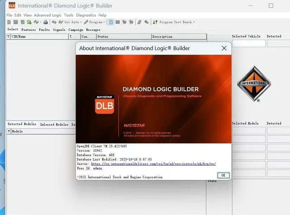Screen dimensions: 290x215
Task: Select the refresh toolbar icon
Action: [29, 22]
